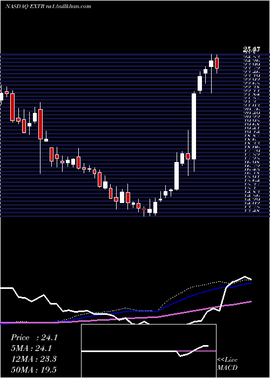Click the MACD inset chart box
Screen dimensions: 270x378
148,351
